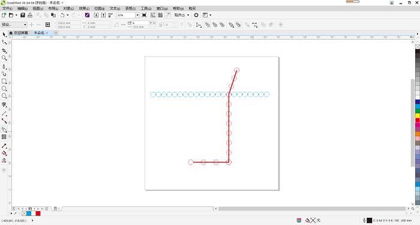
Task: Open Options via the gear icon
Action: [x=196, y=15]
